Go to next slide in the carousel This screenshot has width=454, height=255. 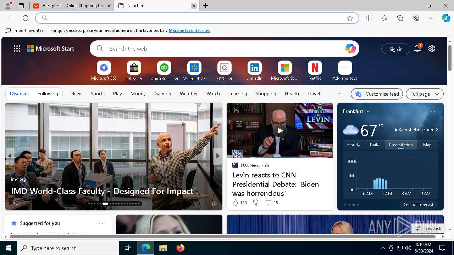coord(218,155)
